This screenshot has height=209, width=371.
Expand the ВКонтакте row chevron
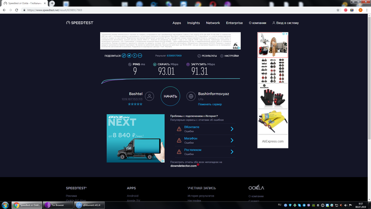[x=232, y=129]
